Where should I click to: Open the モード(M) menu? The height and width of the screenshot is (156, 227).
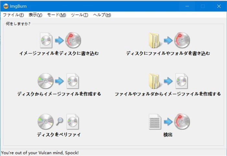tap(57, 15)
